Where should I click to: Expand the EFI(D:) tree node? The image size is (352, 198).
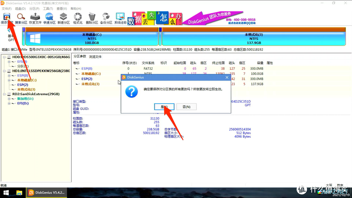coord(9,103)
